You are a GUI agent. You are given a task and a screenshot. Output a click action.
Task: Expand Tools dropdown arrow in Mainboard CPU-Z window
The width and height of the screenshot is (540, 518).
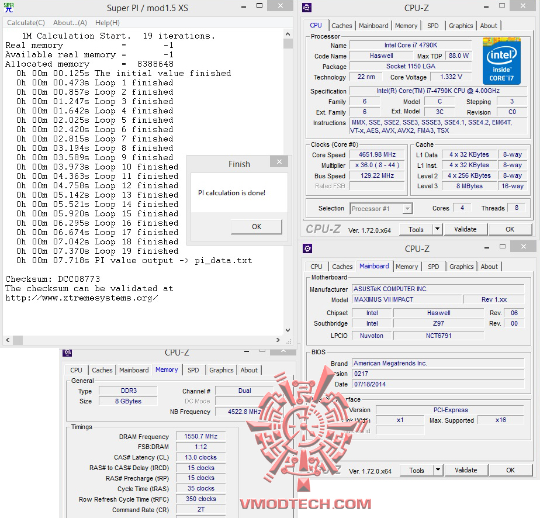[x=438, y=471]
